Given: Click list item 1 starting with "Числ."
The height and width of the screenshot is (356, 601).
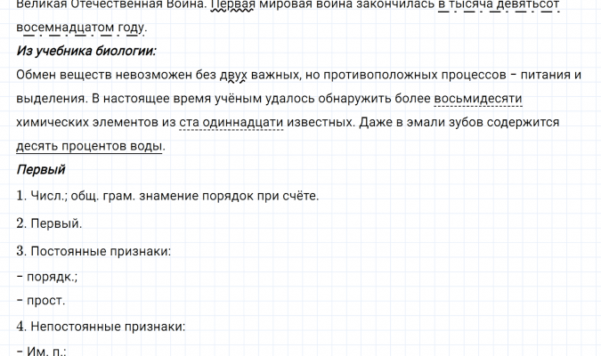Looking at the screenshot, I should [x=167, y=195].
